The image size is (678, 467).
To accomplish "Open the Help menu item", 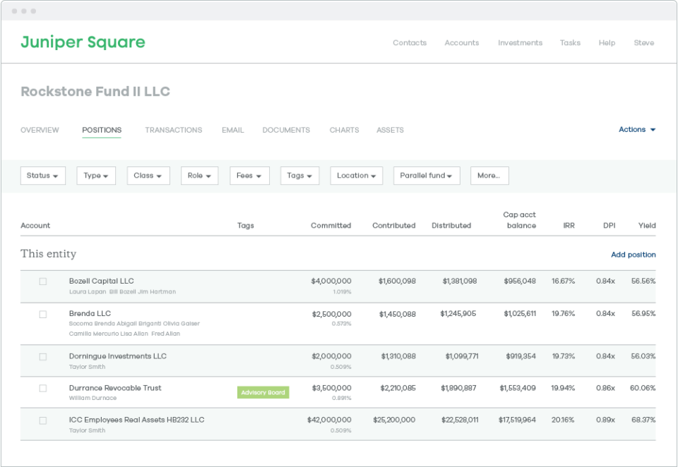I will [x=607, y=43].
